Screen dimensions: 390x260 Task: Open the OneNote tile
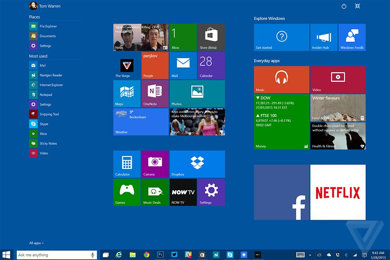pos(155,94)
